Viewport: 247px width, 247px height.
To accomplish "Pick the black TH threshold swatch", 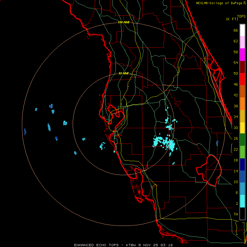I will [x=242, y=214].
